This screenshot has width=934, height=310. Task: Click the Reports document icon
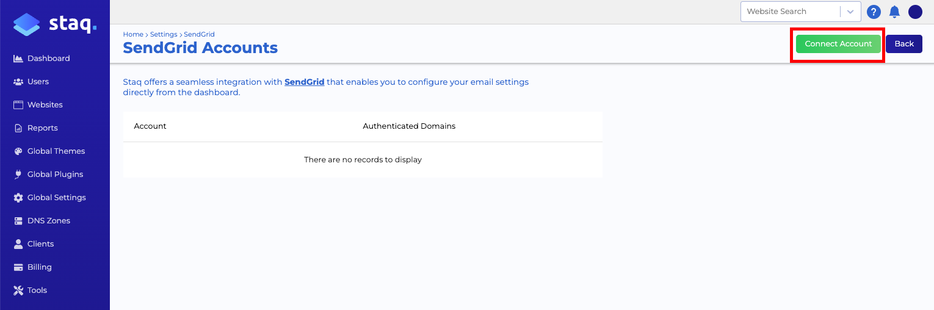(18, 128)
